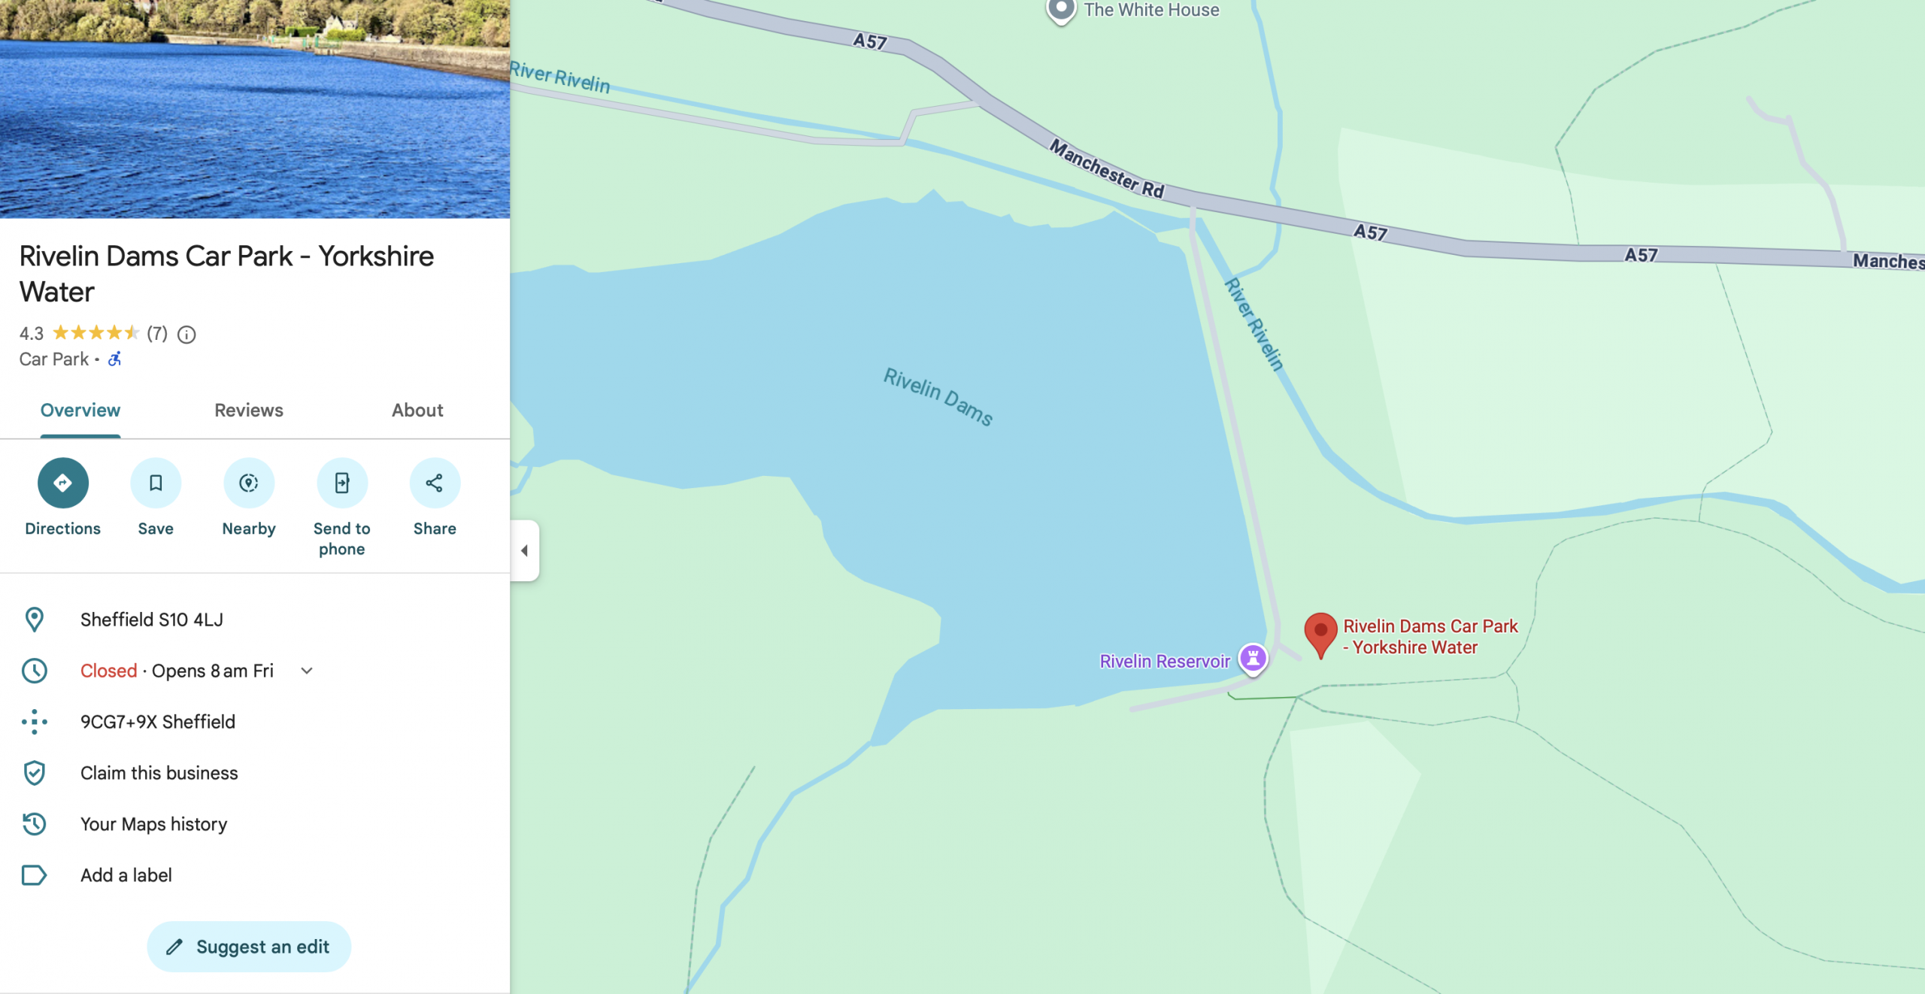Screen dimensions: 1925x994
Task: Click the wheelchair accessibility icon
Action: coord(115,359)
